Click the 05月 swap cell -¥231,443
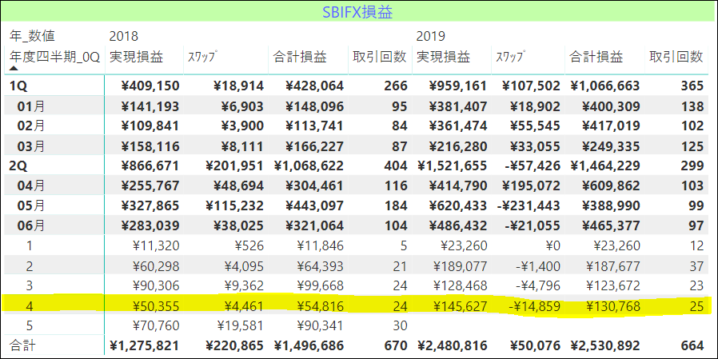Viewport: 718px width, 359px height. click(x=529, y=206)
